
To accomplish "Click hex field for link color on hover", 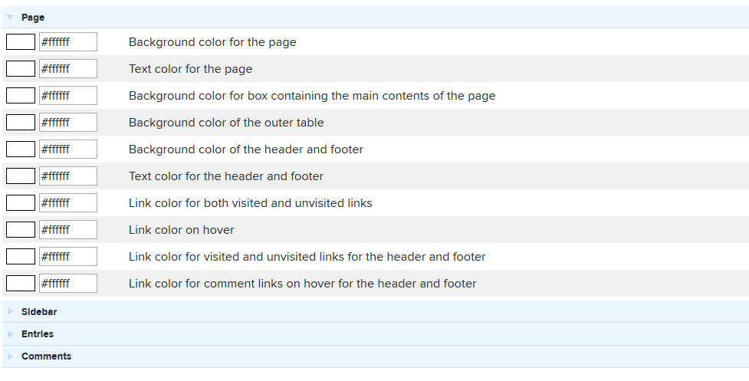I will tap(67, 229).
